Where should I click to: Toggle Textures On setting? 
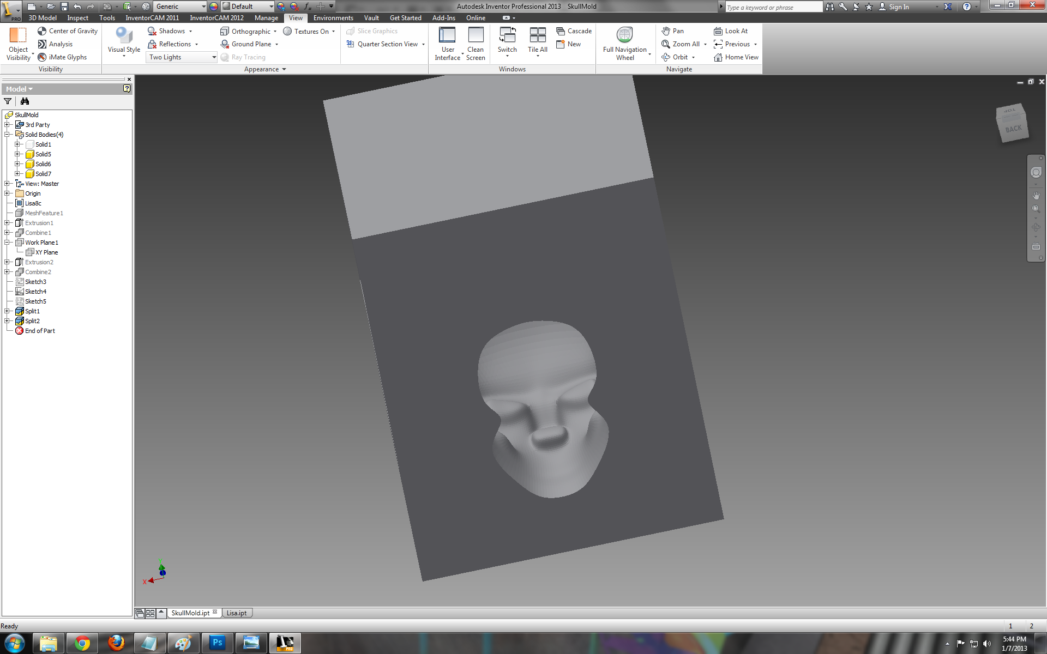(309, 31)
